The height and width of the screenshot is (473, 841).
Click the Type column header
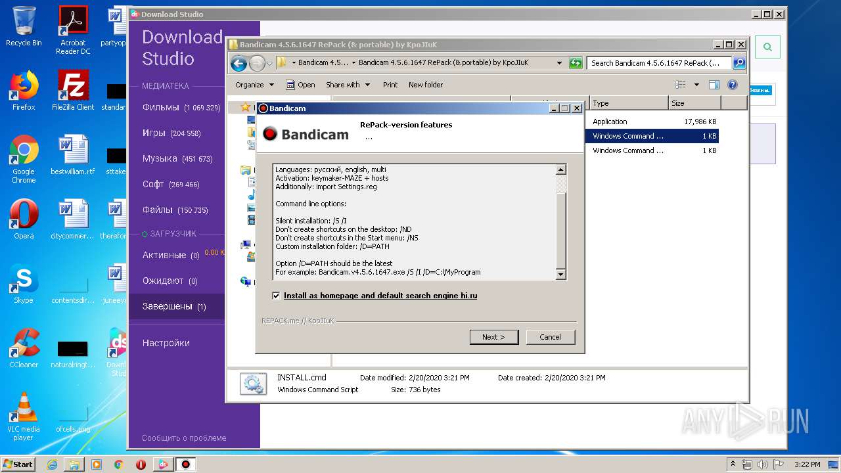(x=629, y=103)
